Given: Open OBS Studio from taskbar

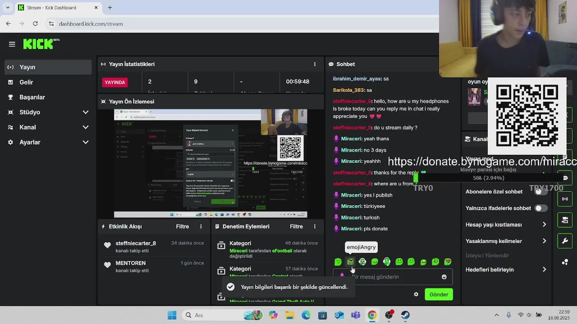Looking at the screenshot, I should coord(389,315).
